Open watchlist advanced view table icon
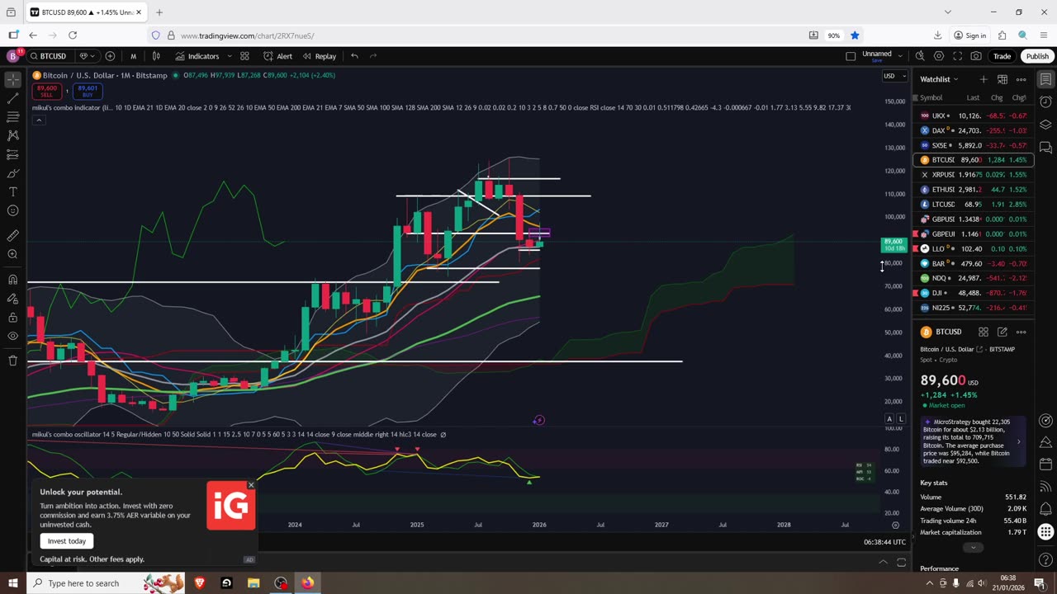The height and width of the screenshot is (594, 1057). pyautogui.click(x=1002, y=79)
